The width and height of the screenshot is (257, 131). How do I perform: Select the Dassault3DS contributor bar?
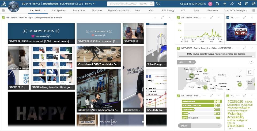click(202, 101)
